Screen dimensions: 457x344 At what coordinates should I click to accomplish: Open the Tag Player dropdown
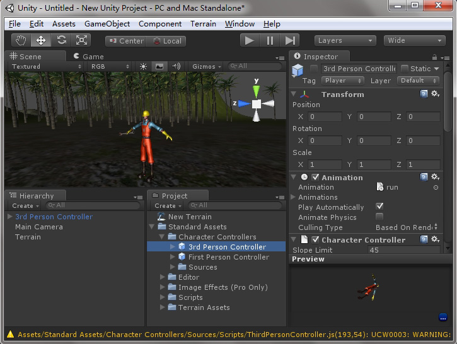343,81
